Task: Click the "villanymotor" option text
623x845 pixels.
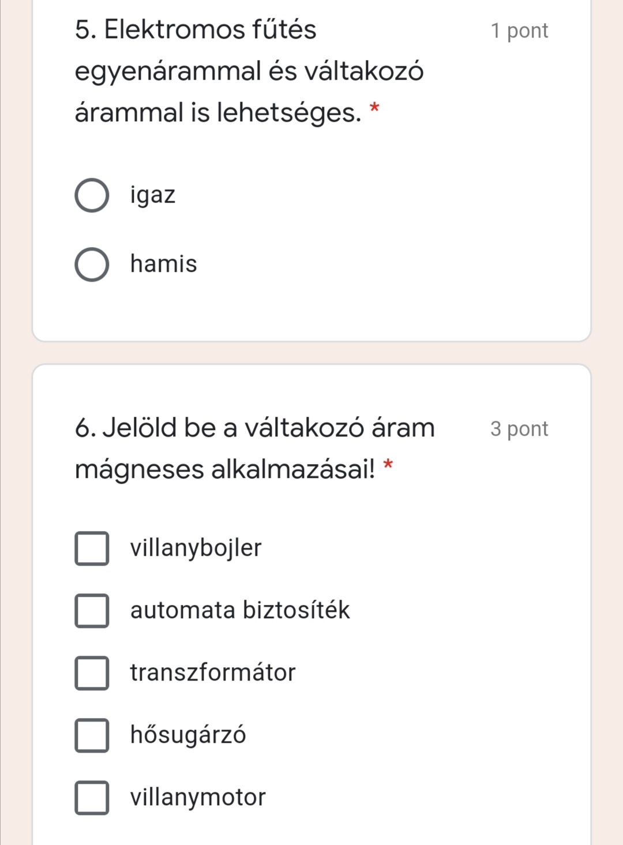Action: tap(198, 797)
